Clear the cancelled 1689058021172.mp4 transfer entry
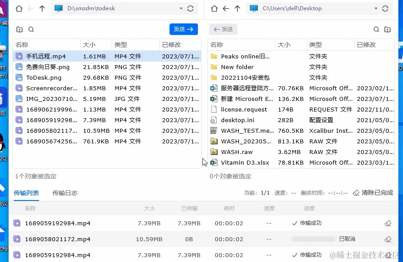403x262 pixels. click(x=388, y=239)
